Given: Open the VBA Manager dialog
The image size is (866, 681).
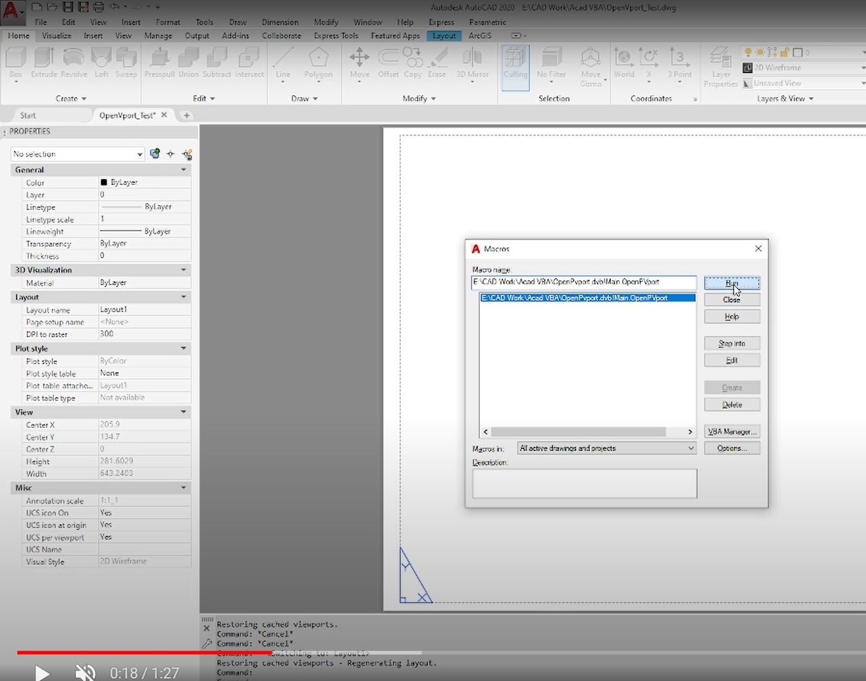Looking at the screenshot, I should [x=732, y=430].
